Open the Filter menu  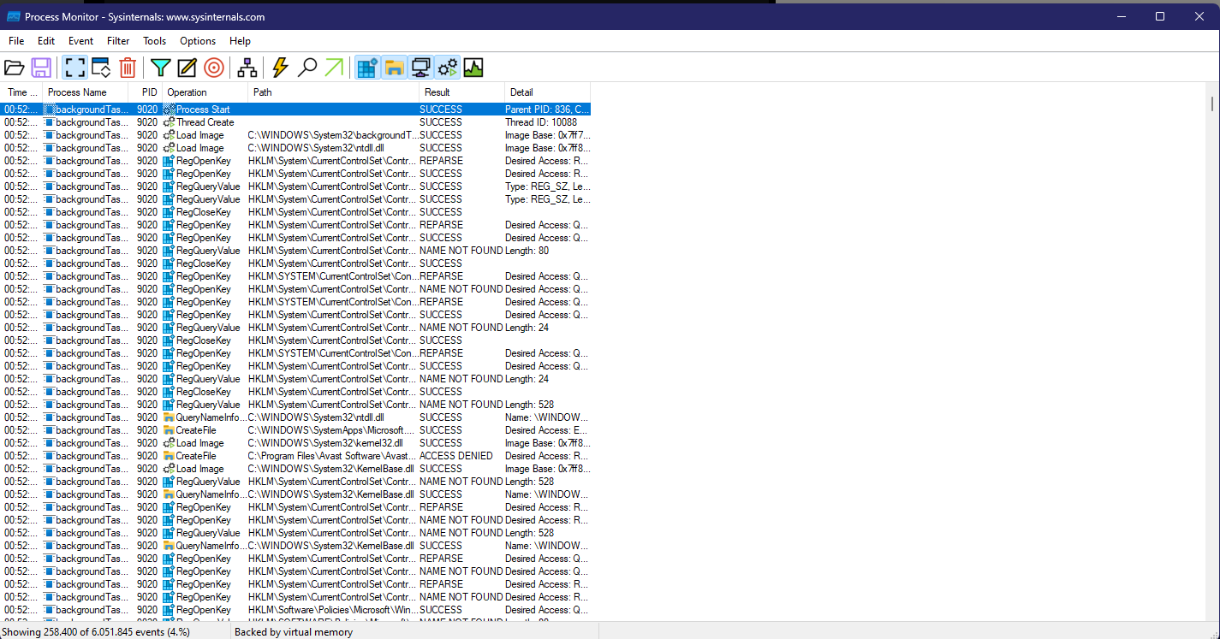click(x=118, y=41)
